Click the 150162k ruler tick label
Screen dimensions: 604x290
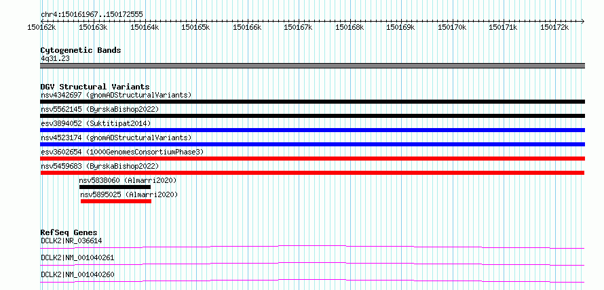(42, 28)
